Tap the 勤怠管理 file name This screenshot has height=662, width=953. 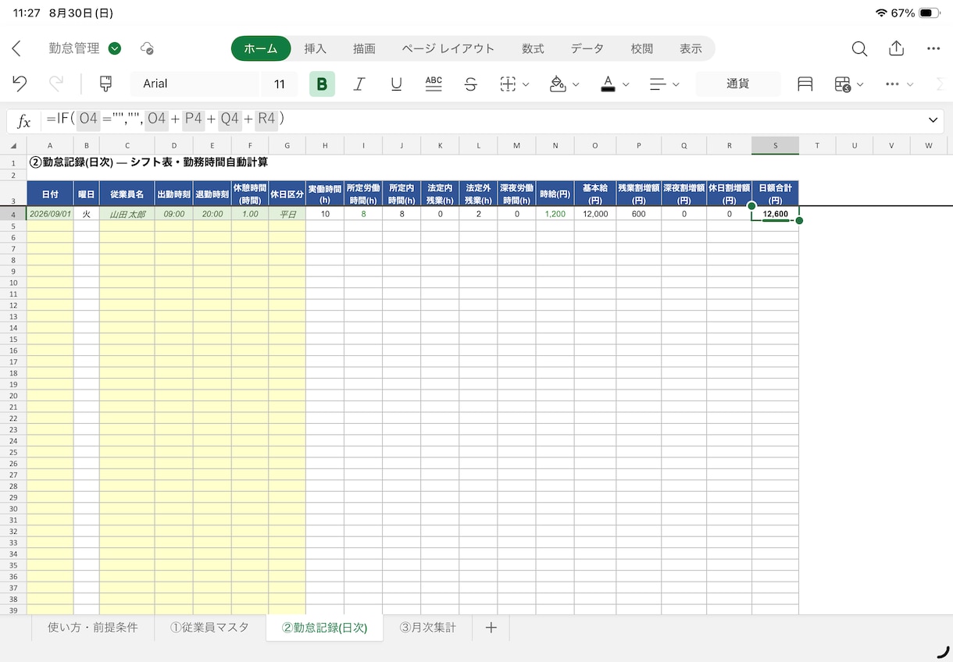(x=74, y=48)
